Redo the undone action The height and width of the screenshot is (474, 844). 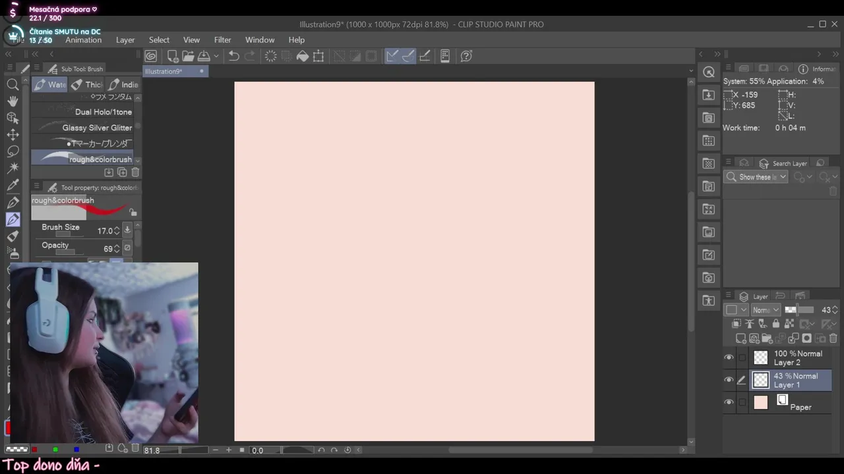(x=249, y=56)
